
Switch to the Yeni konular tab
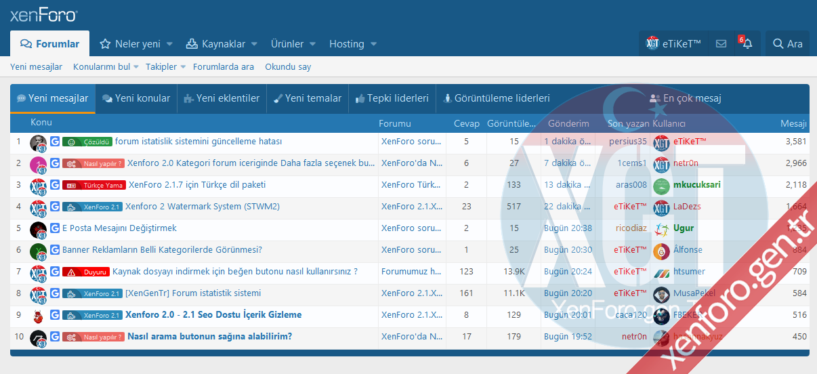tap(136, 98)
